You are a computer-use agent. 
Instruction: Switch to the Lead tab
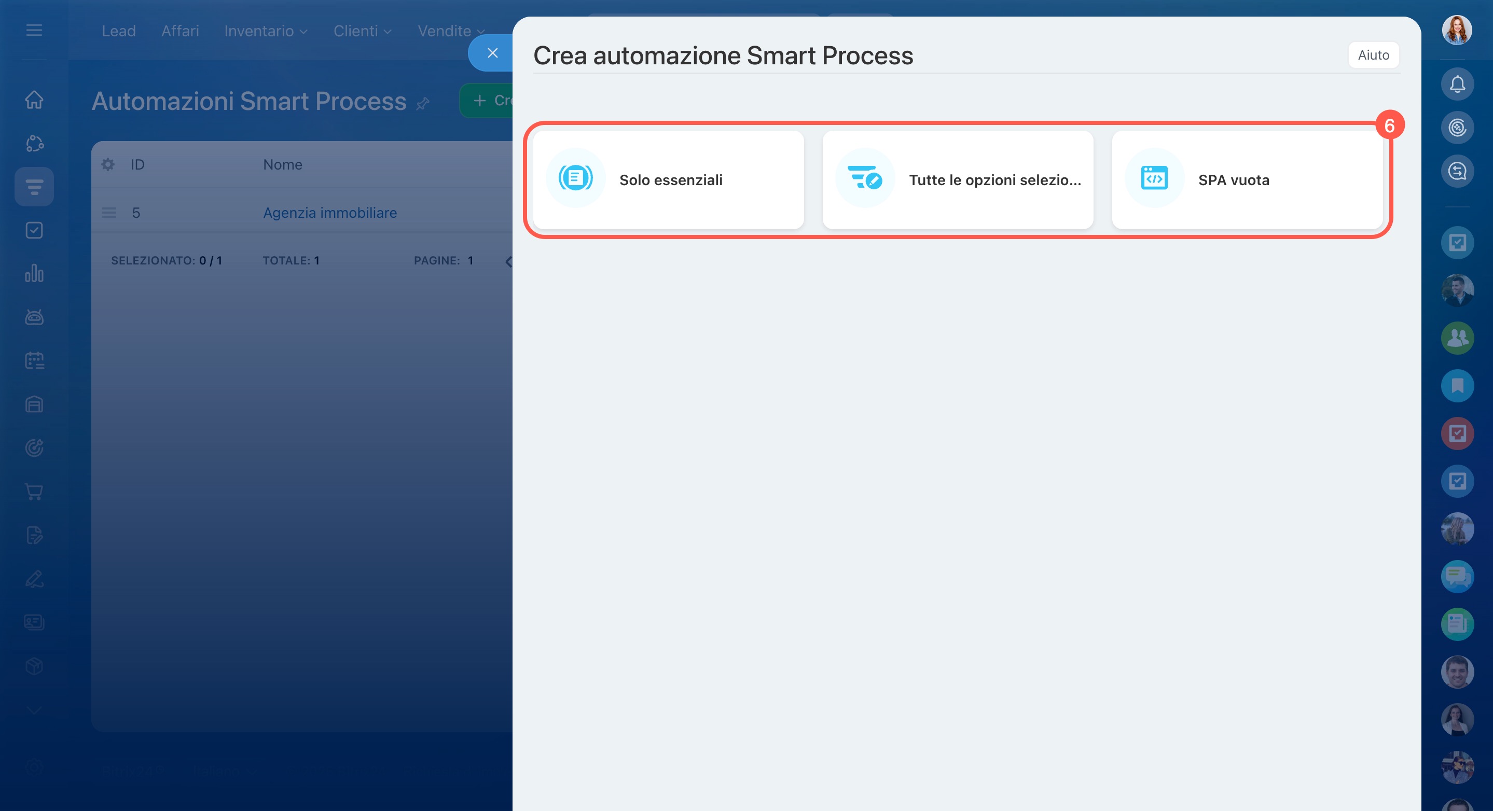118,31
